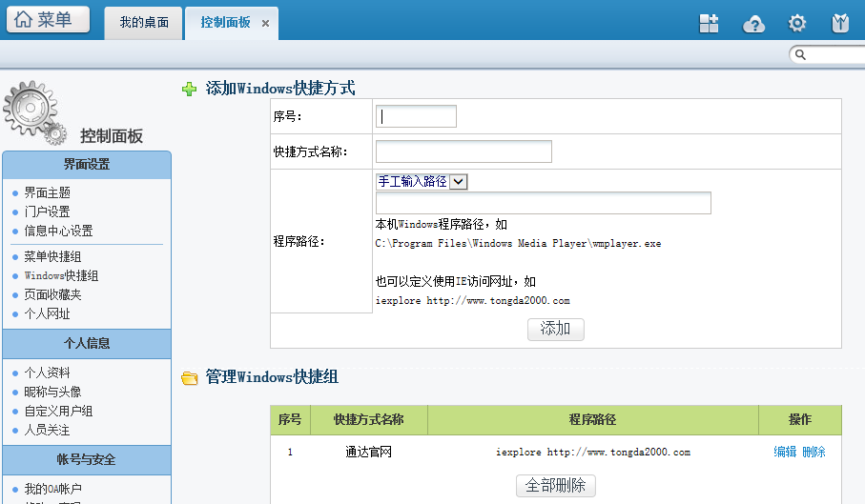Select the 控制面板 tab
Screen dimensions: 865x504
coord(225,22)
